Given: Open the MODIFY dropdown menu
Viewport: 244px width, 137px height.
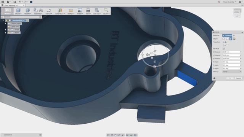Looking at the screenshot, I should pyautogui.click(x=28, y=14).
